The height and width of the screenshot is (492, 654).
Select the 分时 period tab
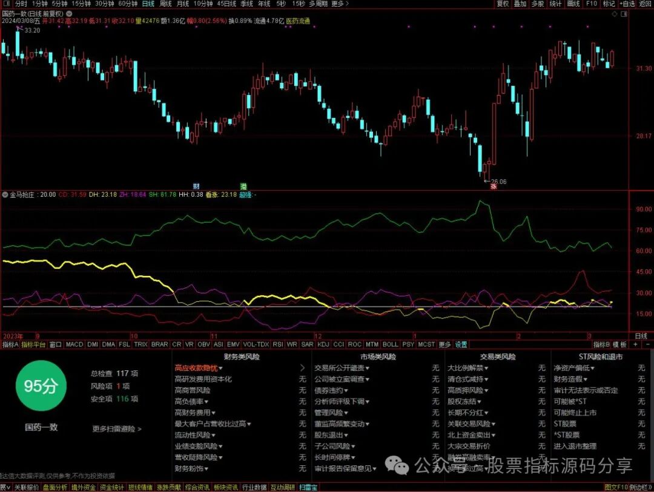point(21,4)
